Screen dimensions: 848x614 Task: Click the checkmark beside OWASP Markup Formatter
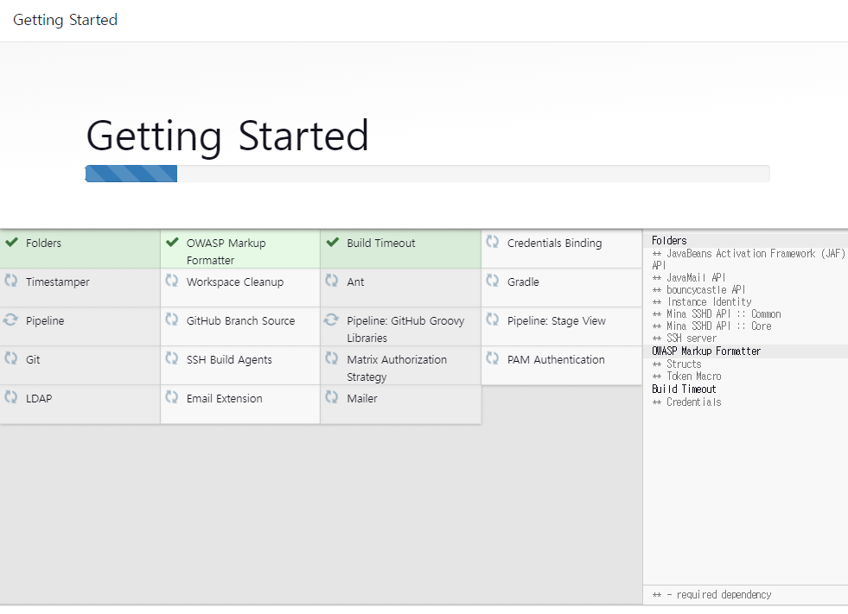[x=172, y=242]
